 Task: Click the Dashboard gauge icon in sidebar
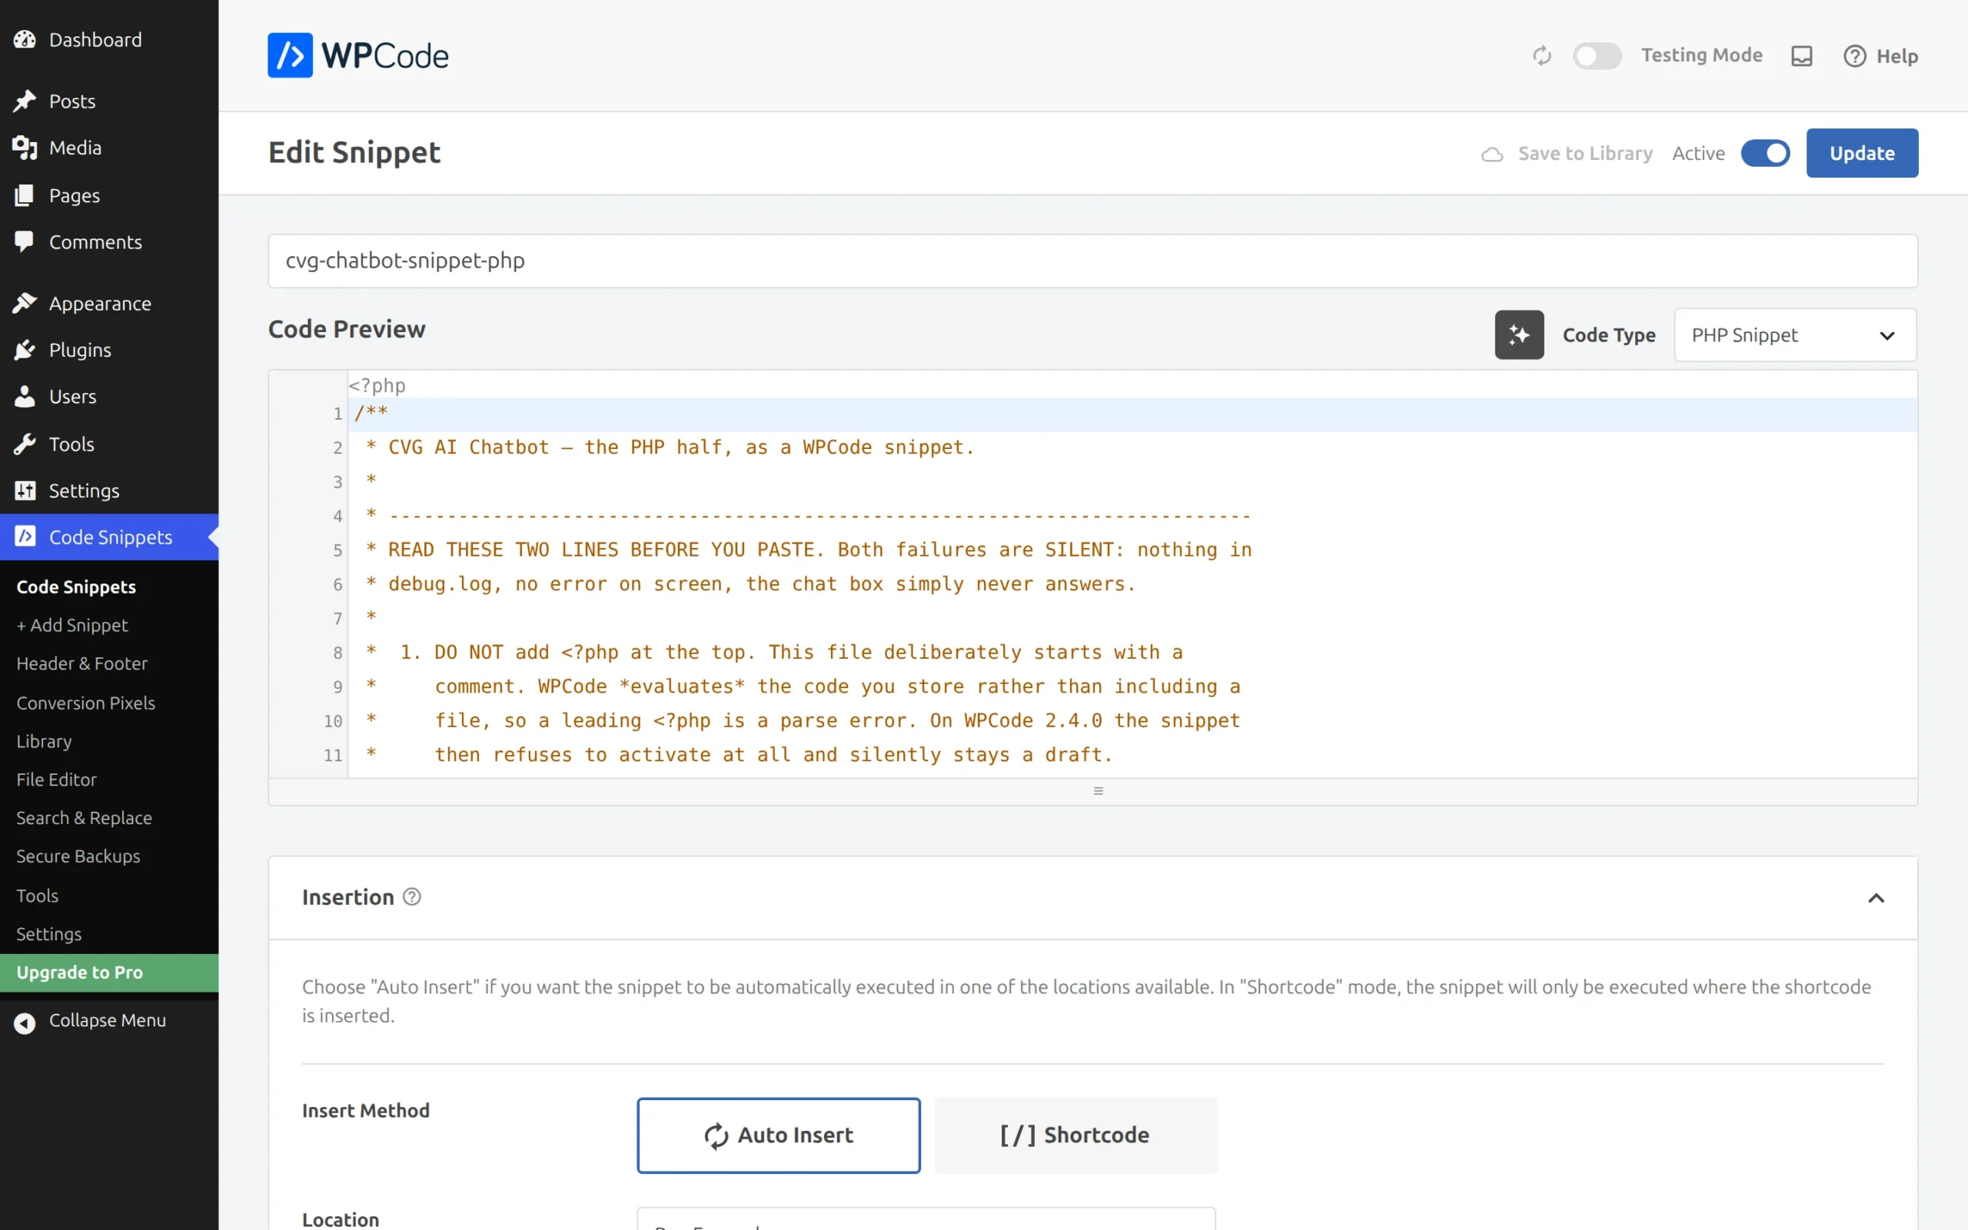point(25,39)
